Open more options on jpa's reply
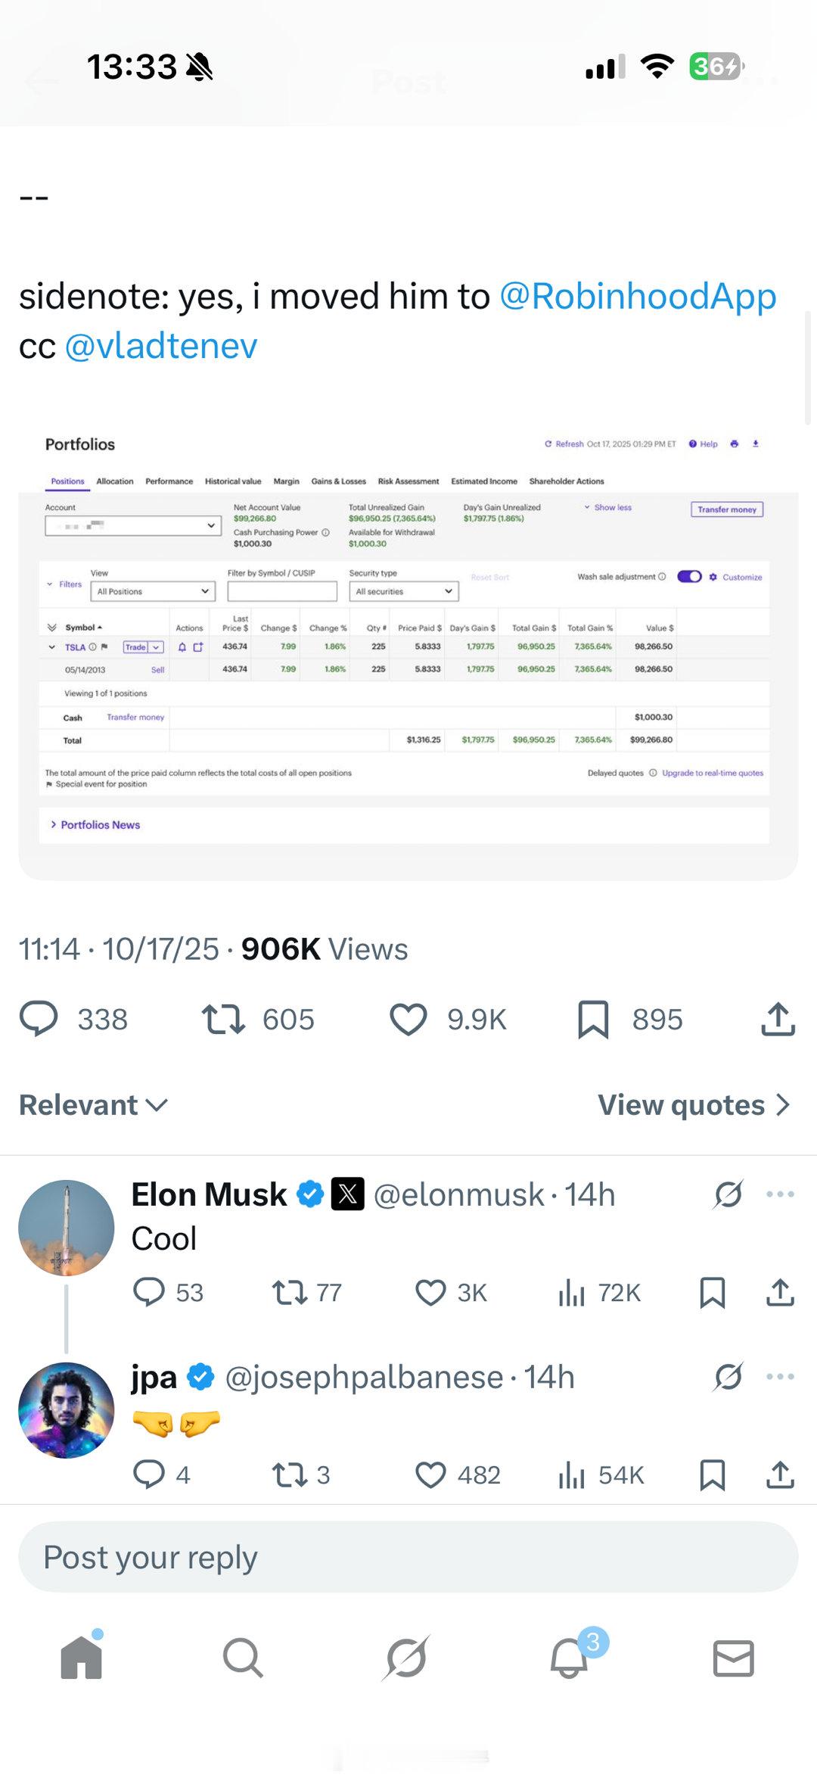The width and height of the screenshot is (817, 1778). 780,1377
